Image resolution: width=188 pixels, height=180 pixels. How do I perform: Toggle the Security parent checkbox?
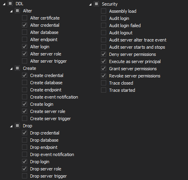96,4
